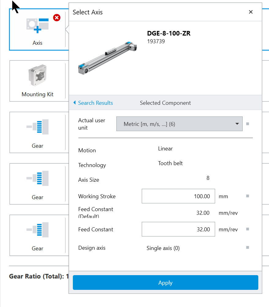Viewport: 269px width, 307px height.
Task: Click the Axis Size value 8
Action: click(x=208, y=178)
